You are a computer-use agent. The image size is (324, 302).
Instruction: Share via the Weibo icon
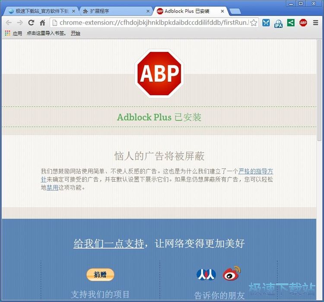point(232,273)
